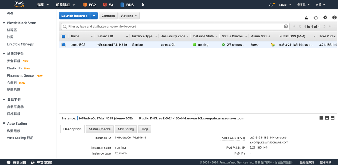Open table settings gear icon
Screen dimensions: 338x165
(x=325, y=18)
